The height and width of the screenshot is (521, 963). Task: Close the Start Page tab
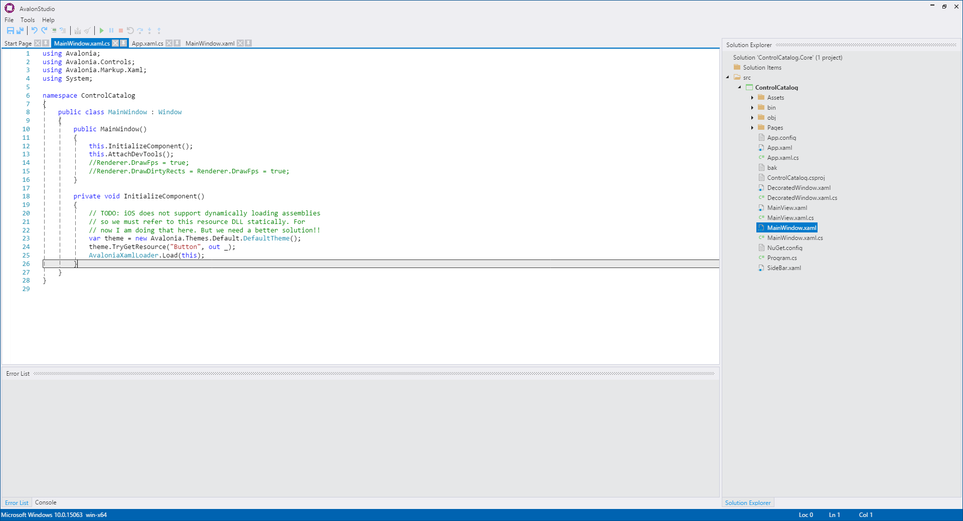click(x=38, y=44)
